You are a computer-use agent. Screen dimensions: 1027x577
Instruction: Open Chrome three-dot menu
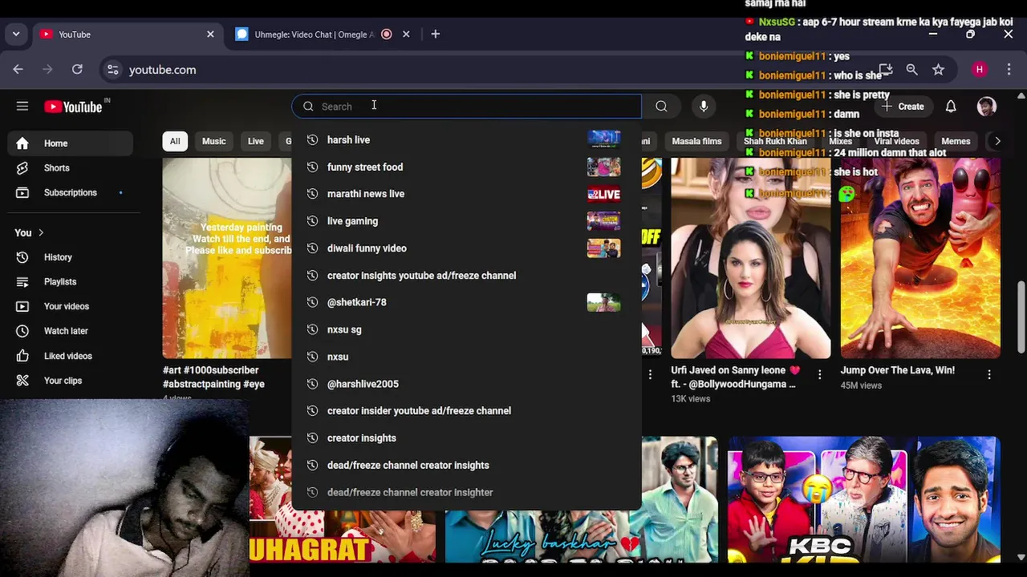pyautogui.click(x=1009, y=70)
